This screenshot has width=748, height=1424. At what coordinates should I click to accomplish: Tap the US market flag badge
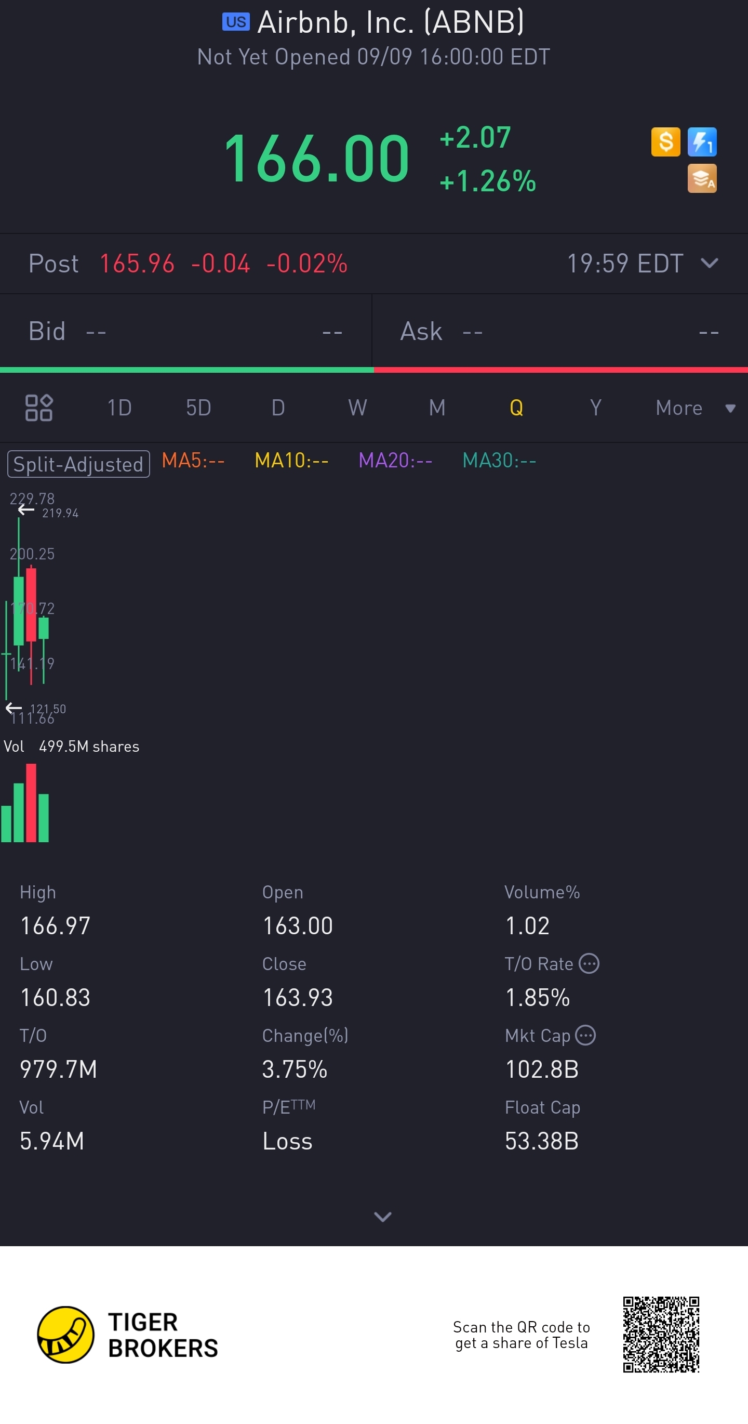point(236,22)
